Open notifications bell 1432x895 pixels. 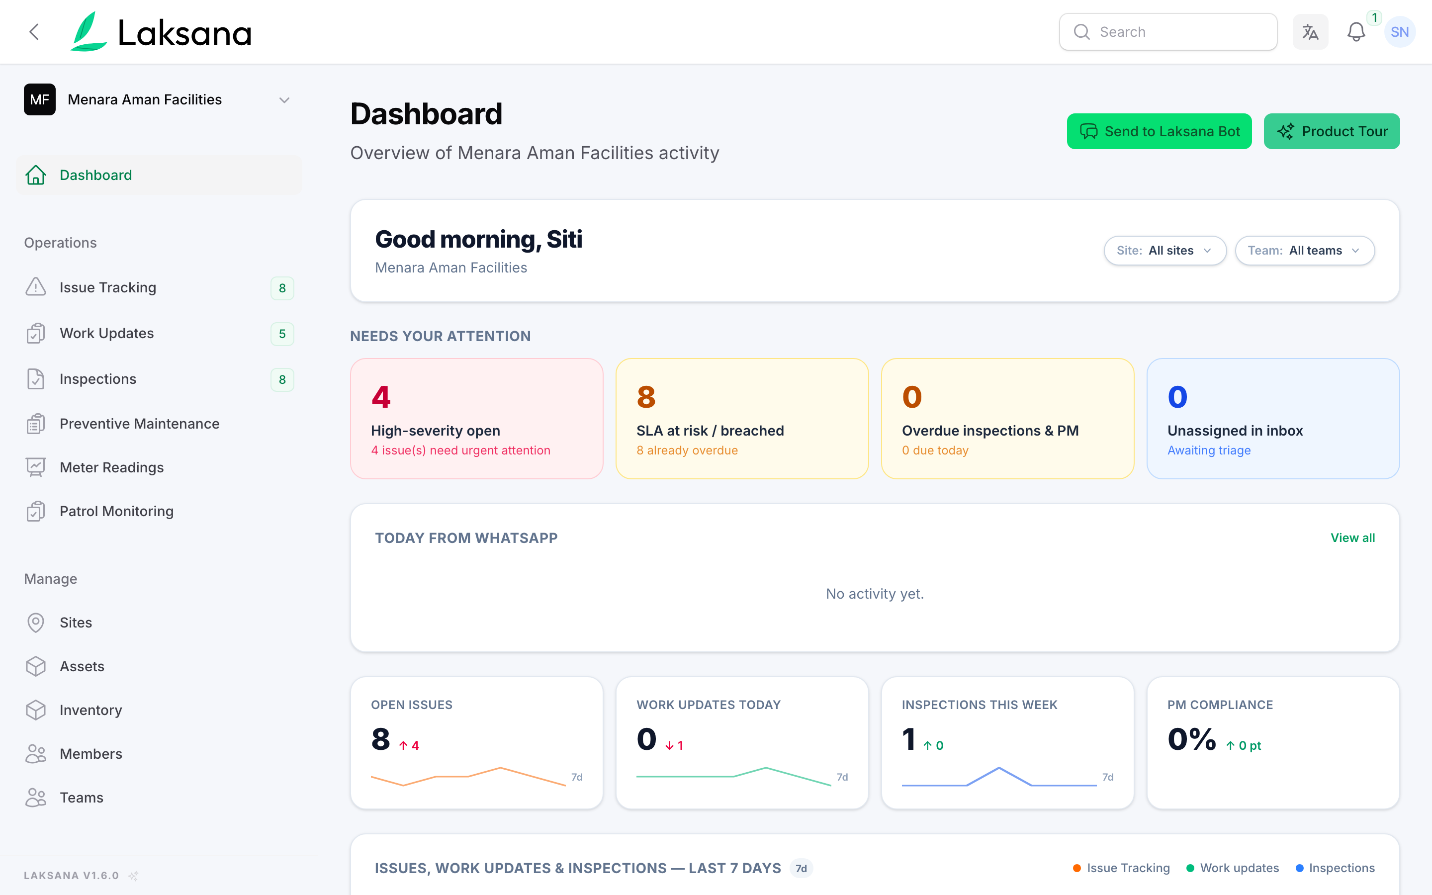point(1356,32)
